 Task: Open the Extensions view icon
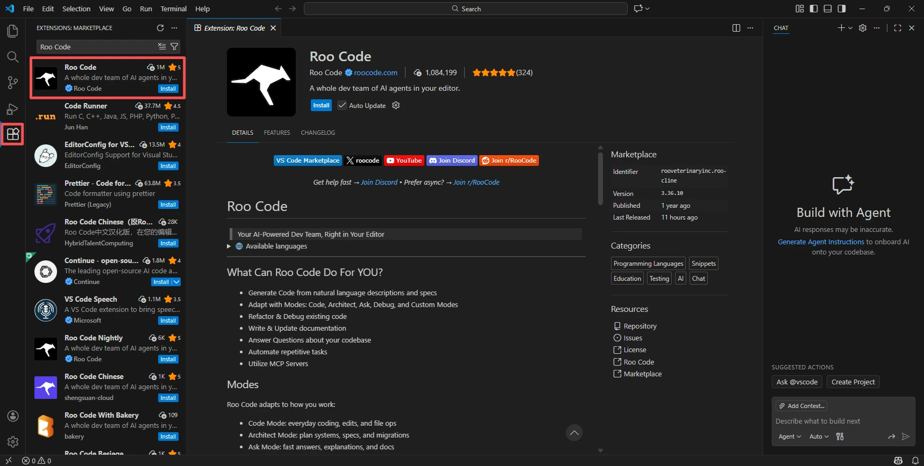click(x=12, y=134)
